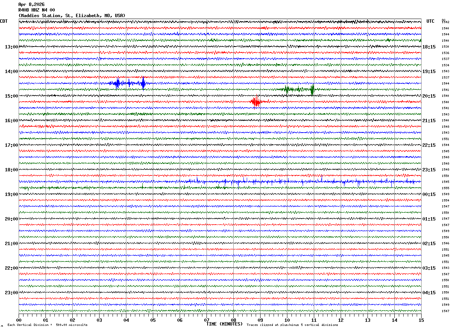
Task: Click the green seismic burst near minute 10
Action: (x=287, y=89)
